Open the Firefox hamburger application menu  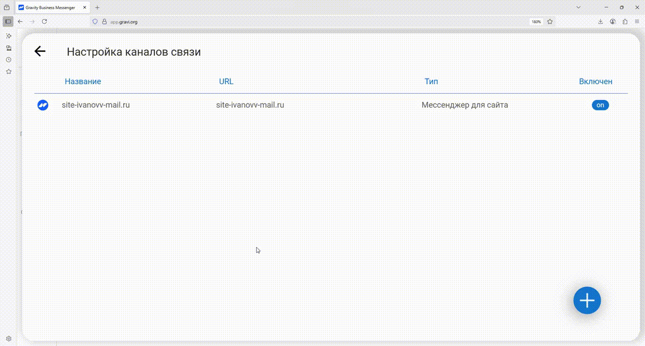(637, 22)
